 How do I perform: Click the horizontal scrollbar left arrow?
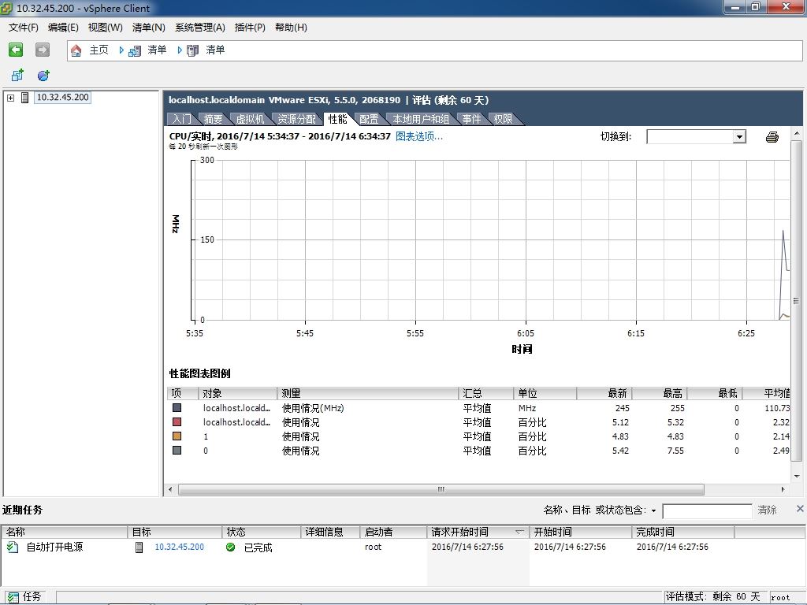pyautogui.click(x=171, y=489)
